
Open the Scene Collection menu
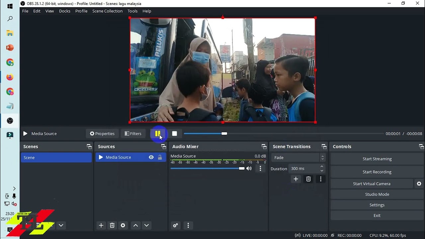click(x=107, y=11)
